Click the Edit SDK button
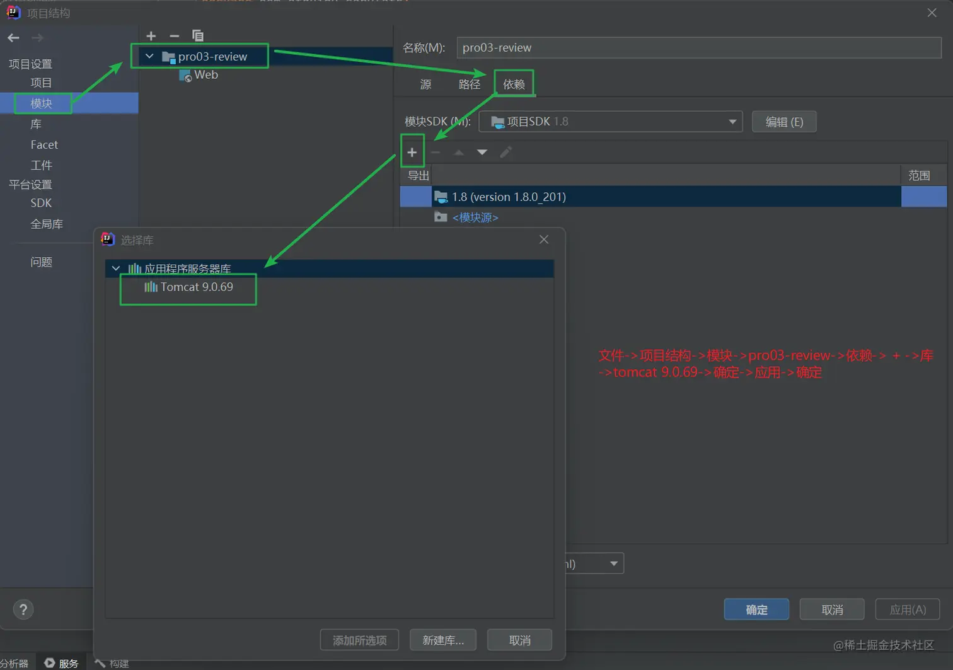 (784, 122)
